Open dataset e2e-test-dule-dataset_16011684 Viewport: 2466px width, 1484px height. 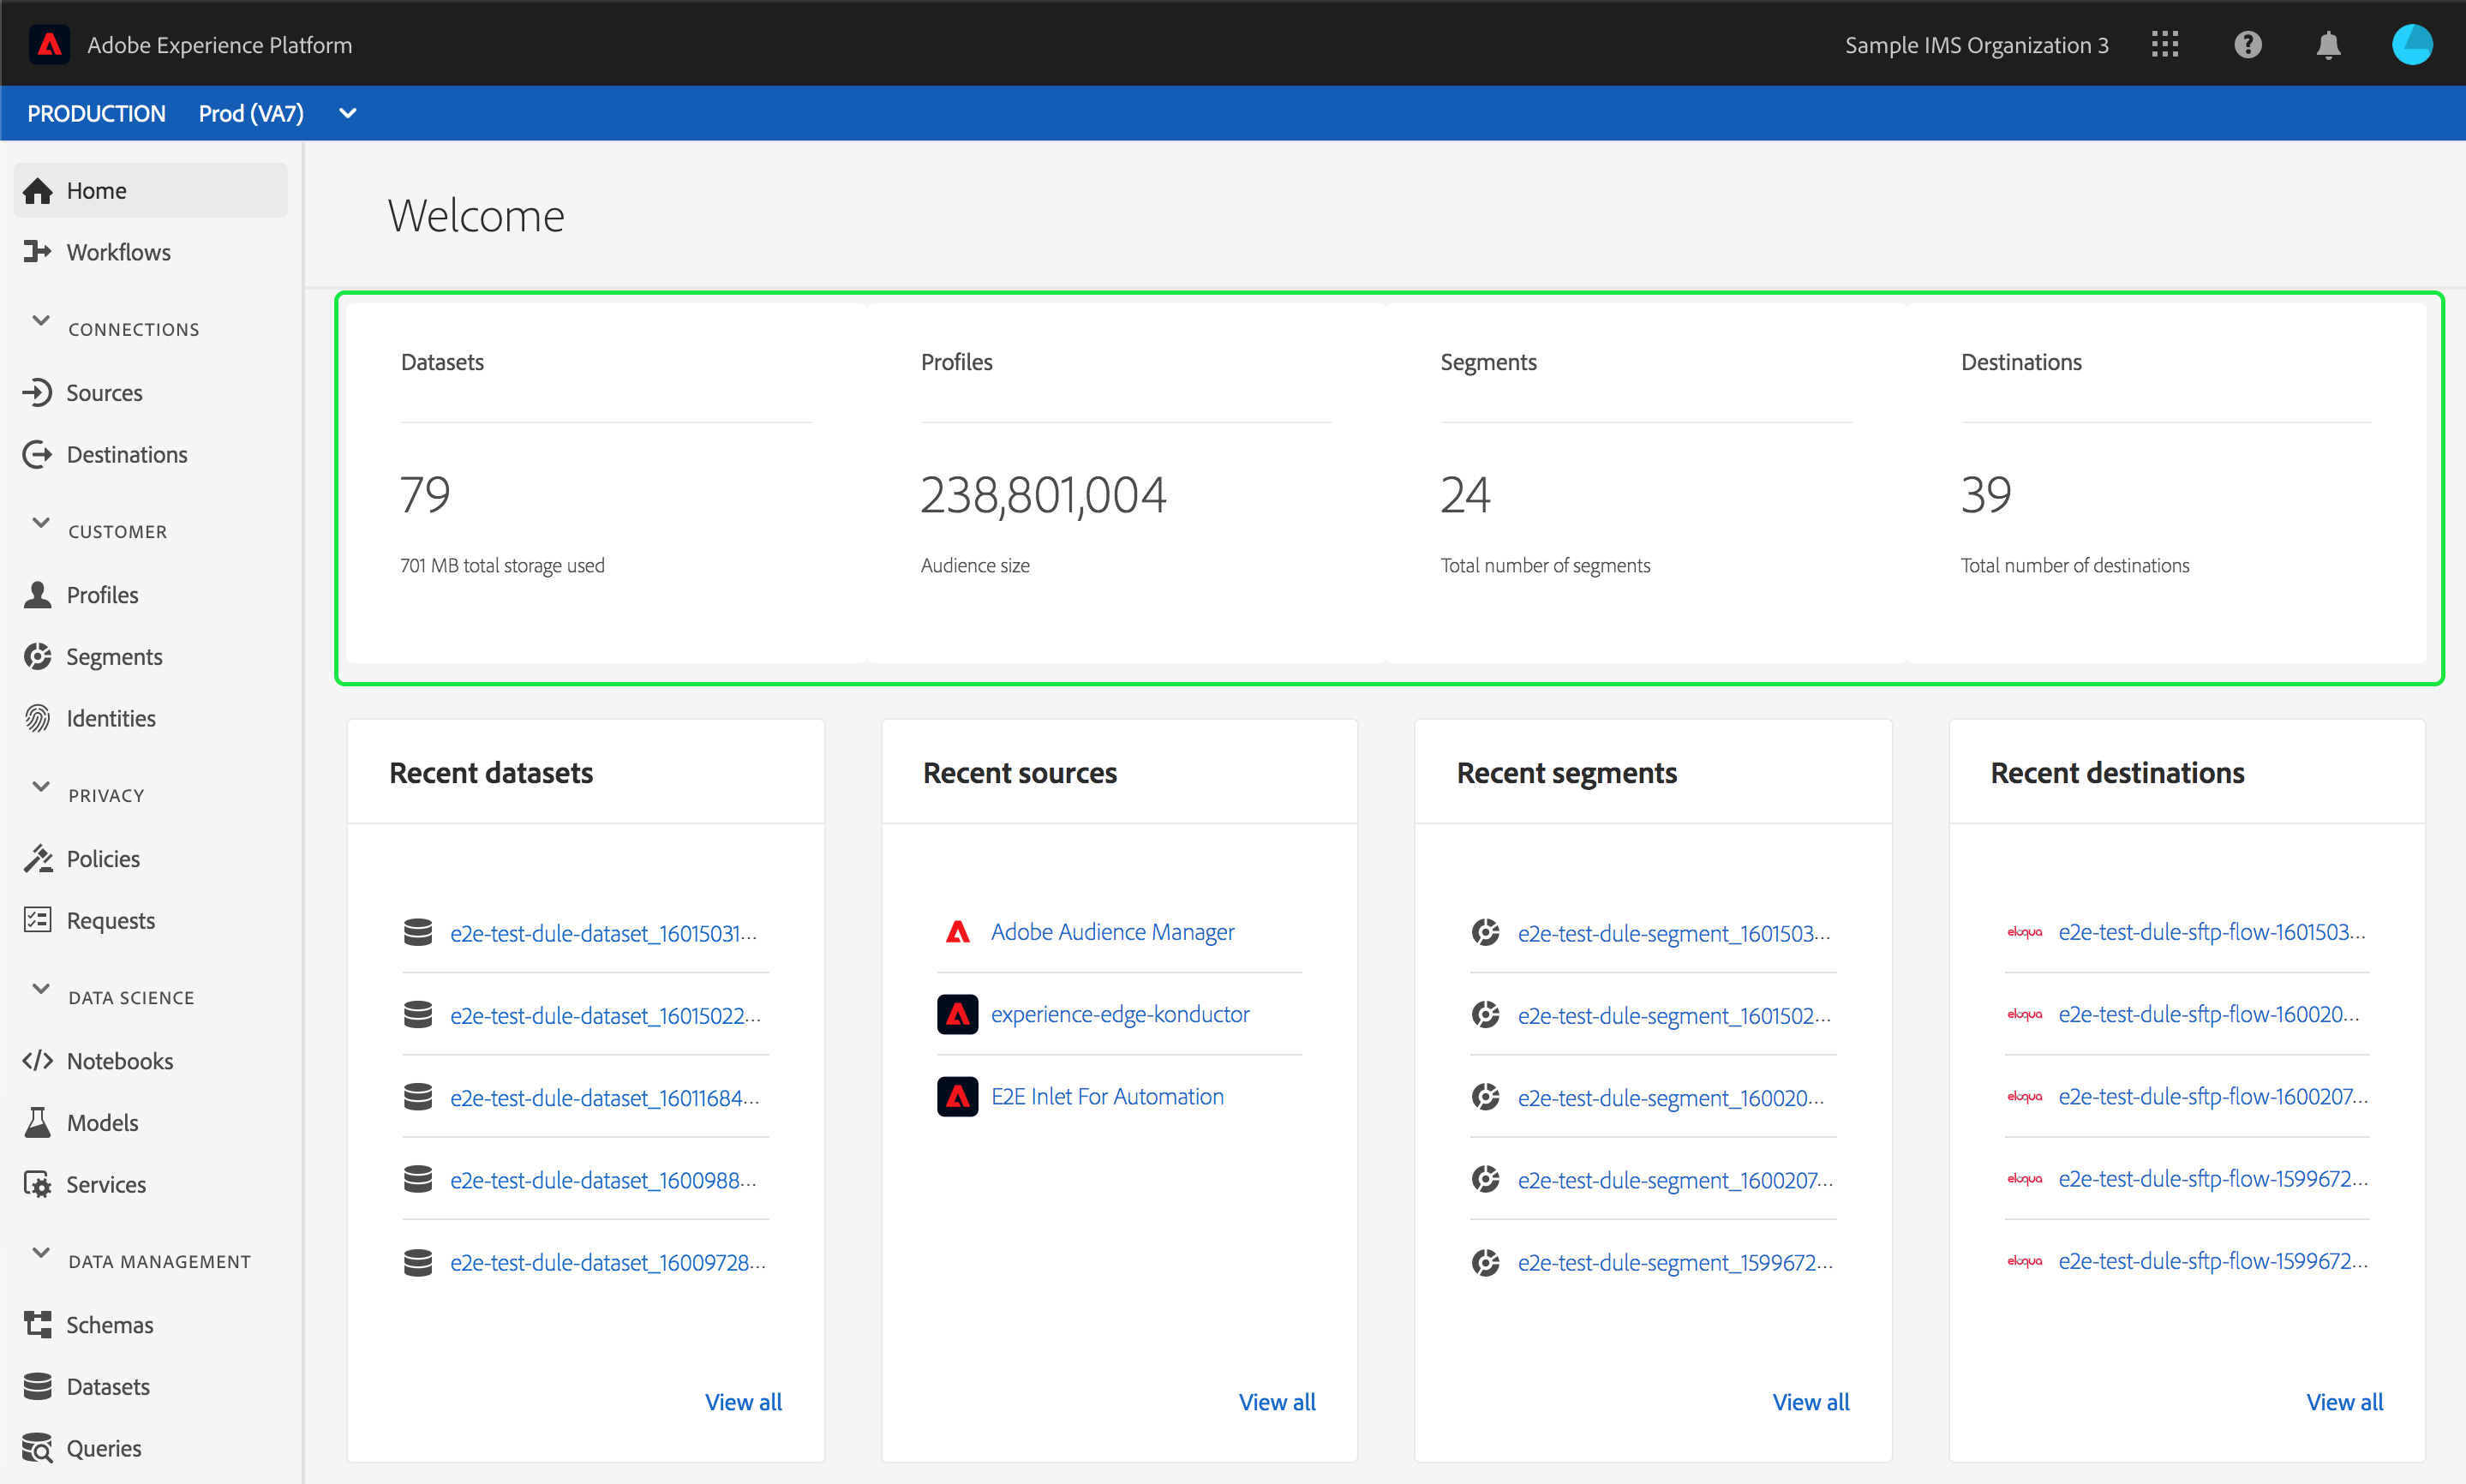click(x=604, y=1097)
